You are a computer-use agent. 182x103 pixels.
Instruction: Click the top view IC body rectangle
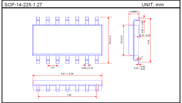67,40
